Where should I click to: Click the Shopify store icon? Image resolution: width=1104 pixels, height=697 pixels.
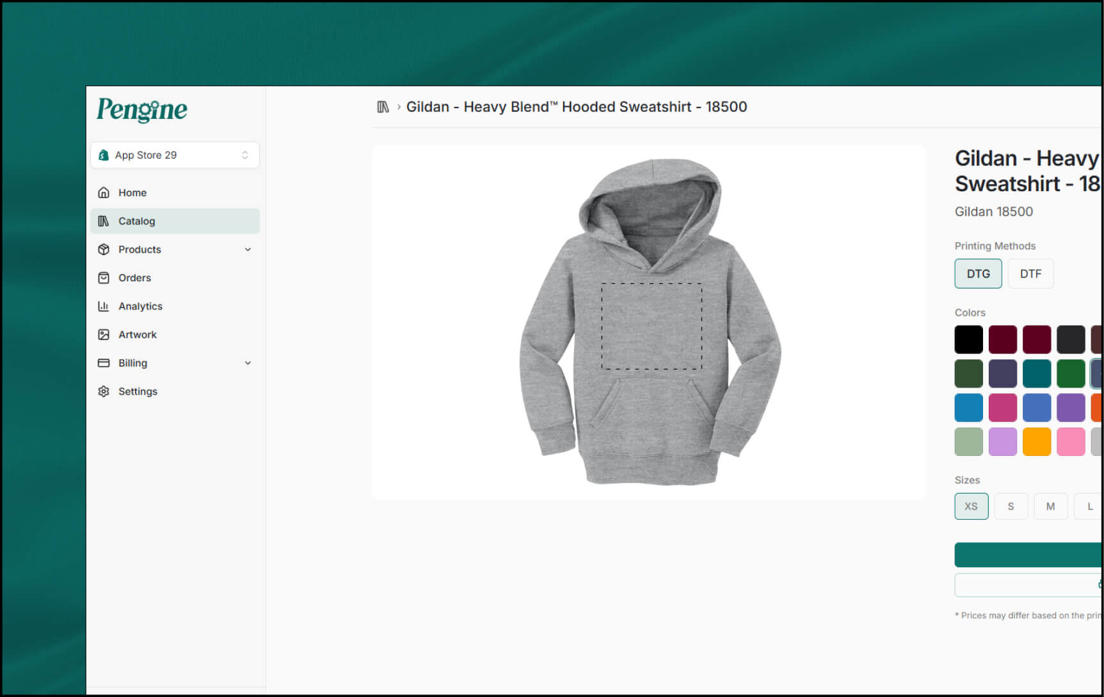pyautogui.click(x=103, y=155)
